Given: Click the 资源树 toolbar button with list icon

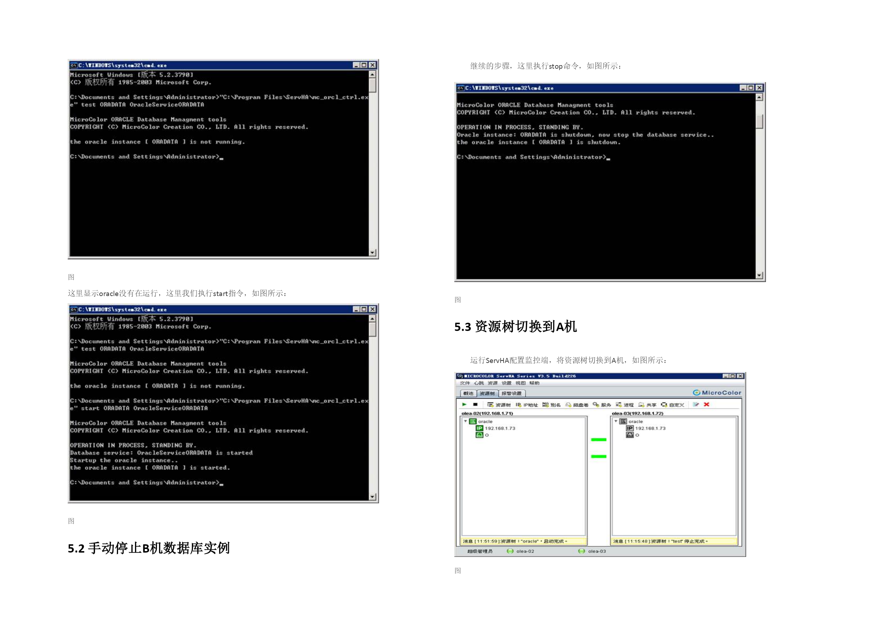Looking at the screenshot, I should click(499, 405).
